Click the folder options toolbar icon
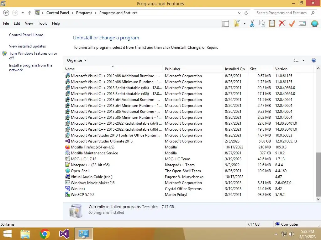This screenshot has height=240, width=321. click(237, 23)
